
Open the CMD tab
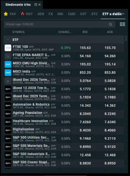point(72,14)
